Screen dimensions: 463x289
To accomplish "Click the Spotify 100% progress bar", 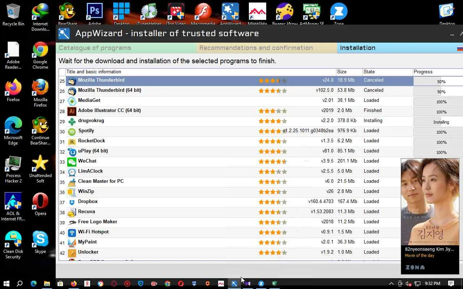I will point(438,132).
